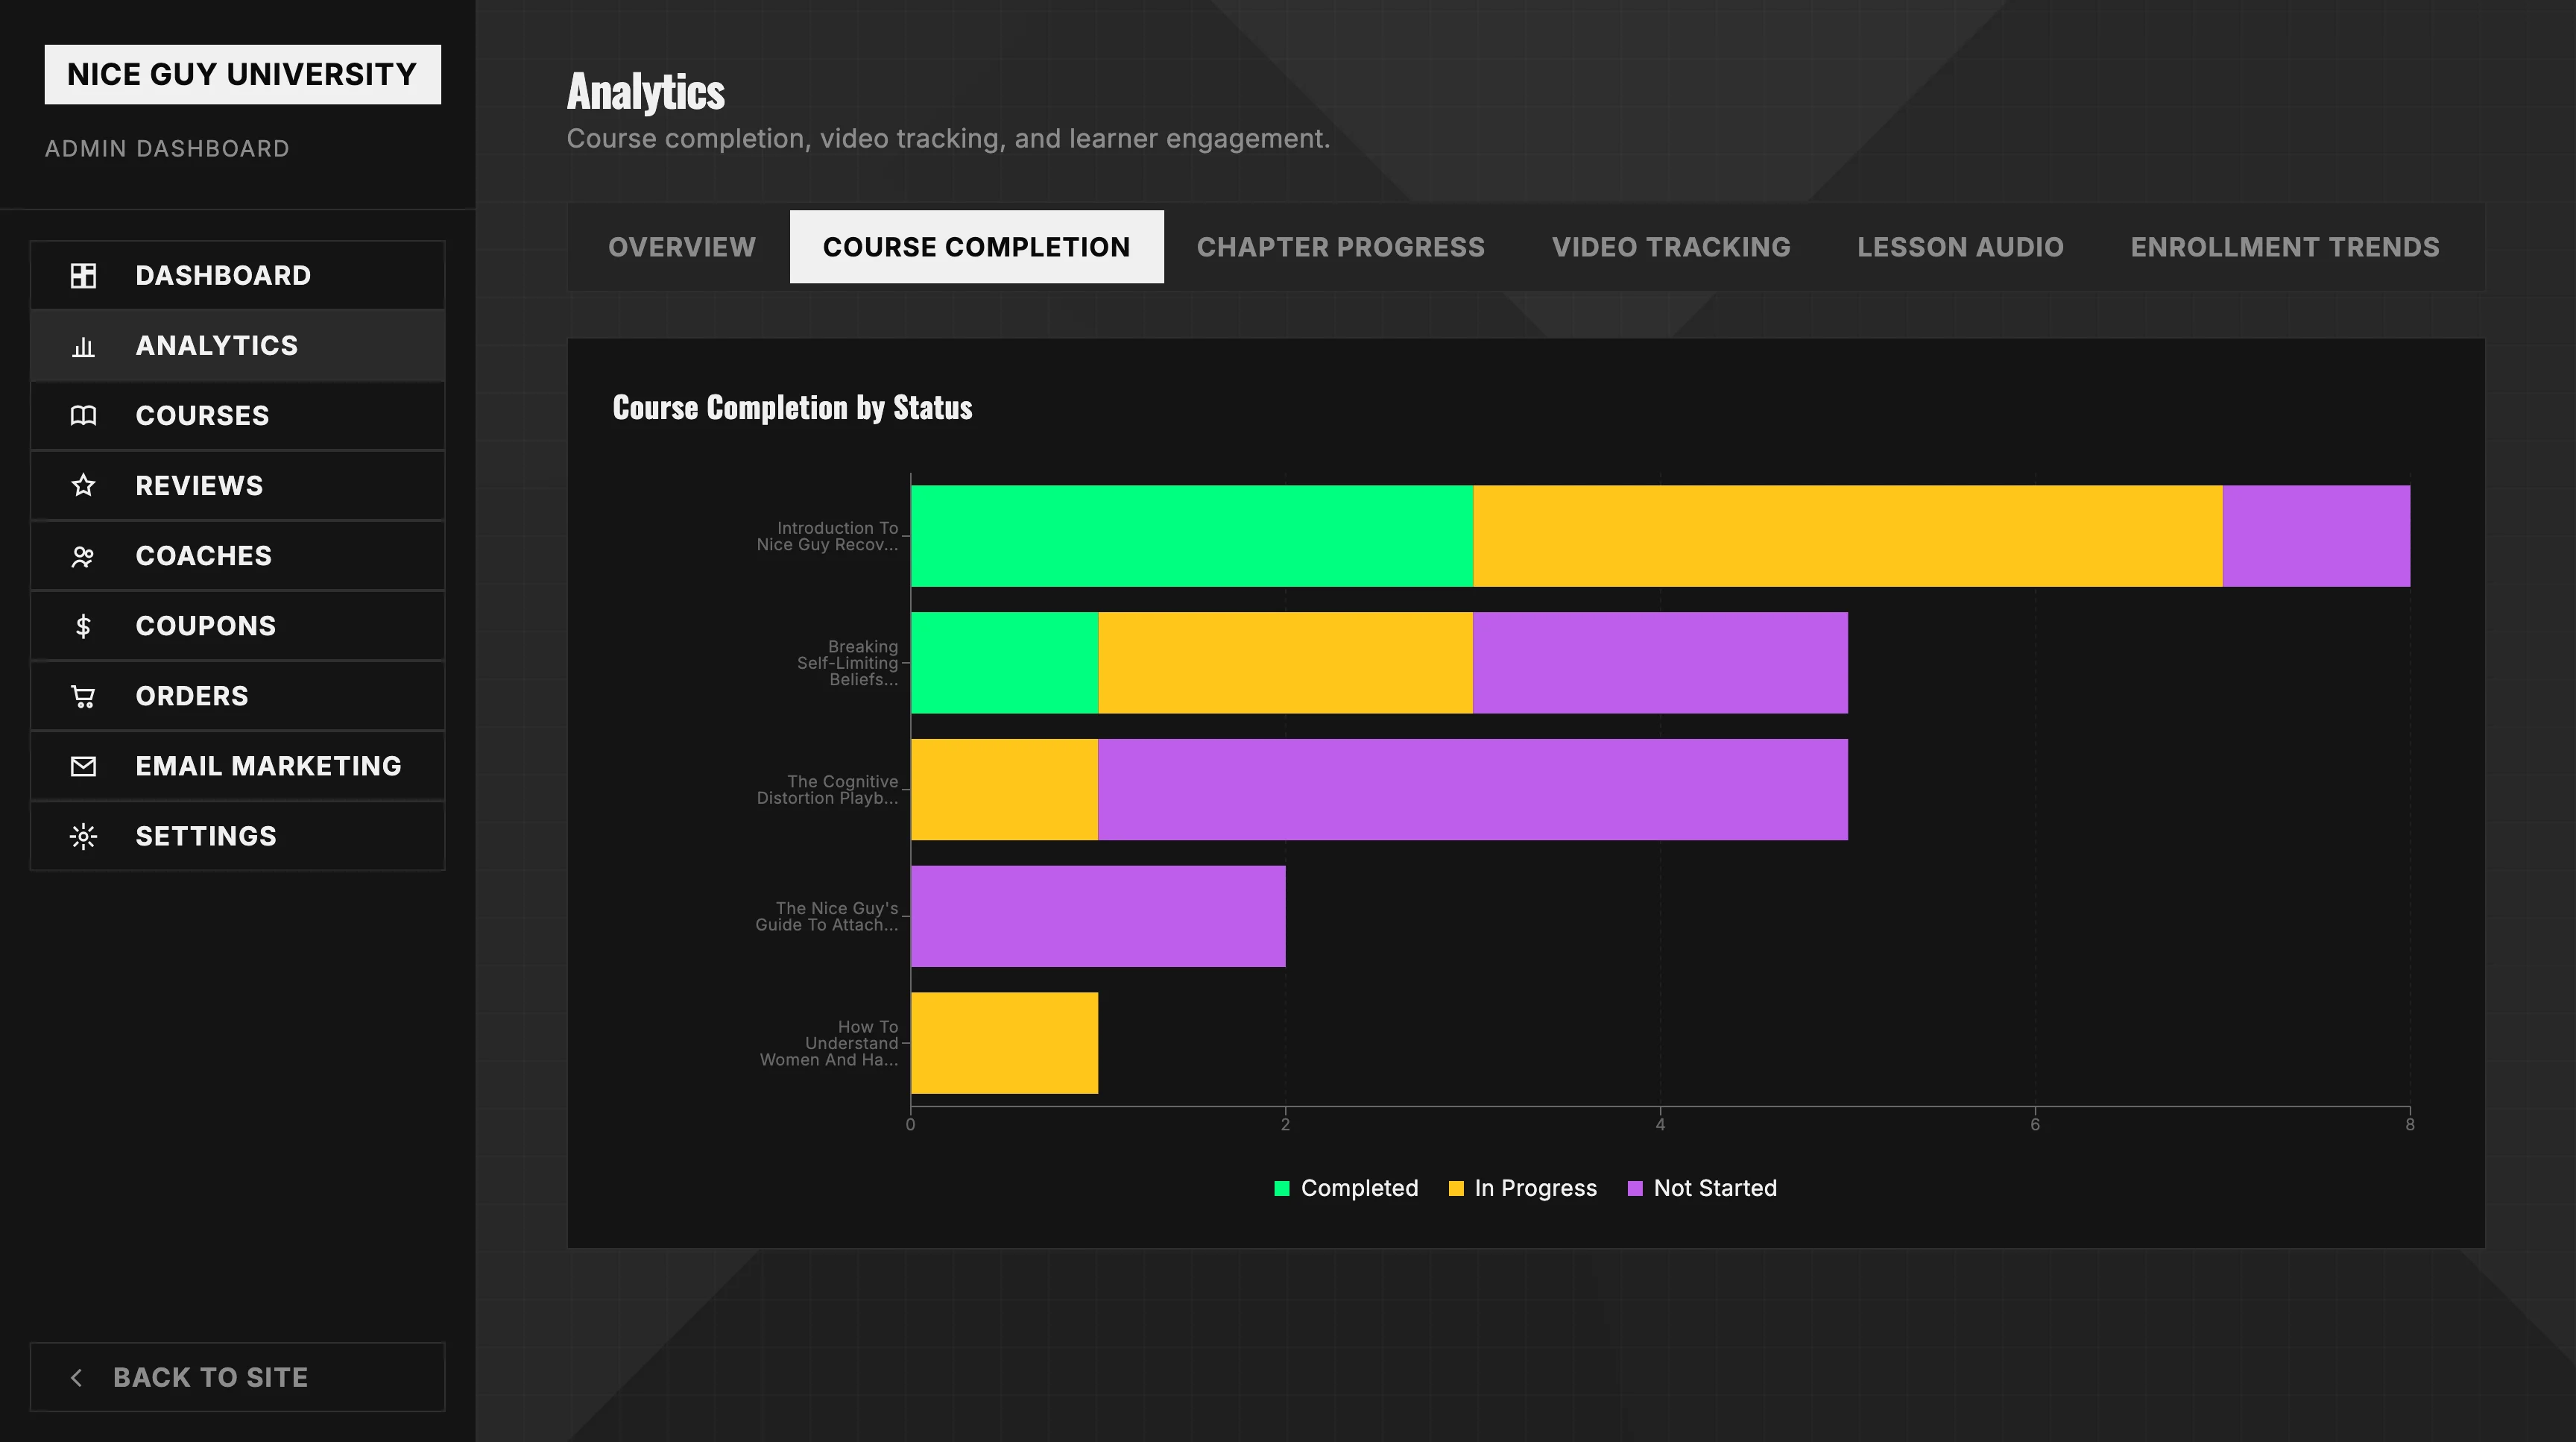Select Analytics in the sidebar
Image resolution: width=2576 pixels, height=1442 pixels.
click(237, 346)
